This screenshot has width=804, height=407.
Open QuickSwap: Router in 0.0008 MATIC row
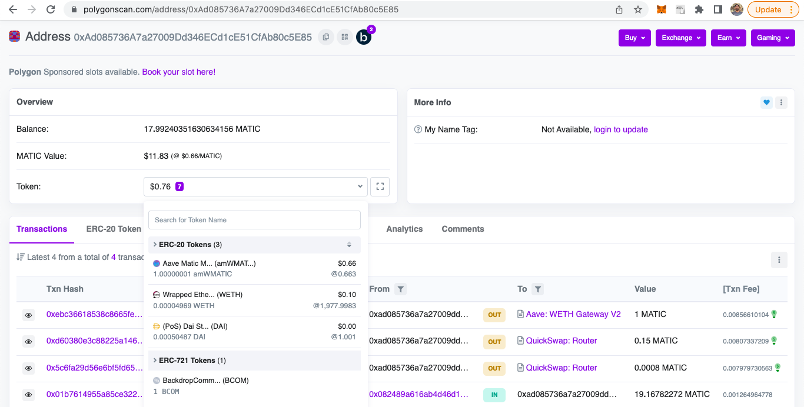562,368
